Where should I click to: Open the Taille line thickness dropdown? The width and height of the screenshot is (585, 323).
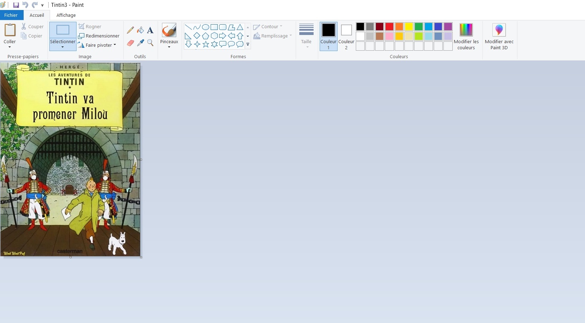306,36
